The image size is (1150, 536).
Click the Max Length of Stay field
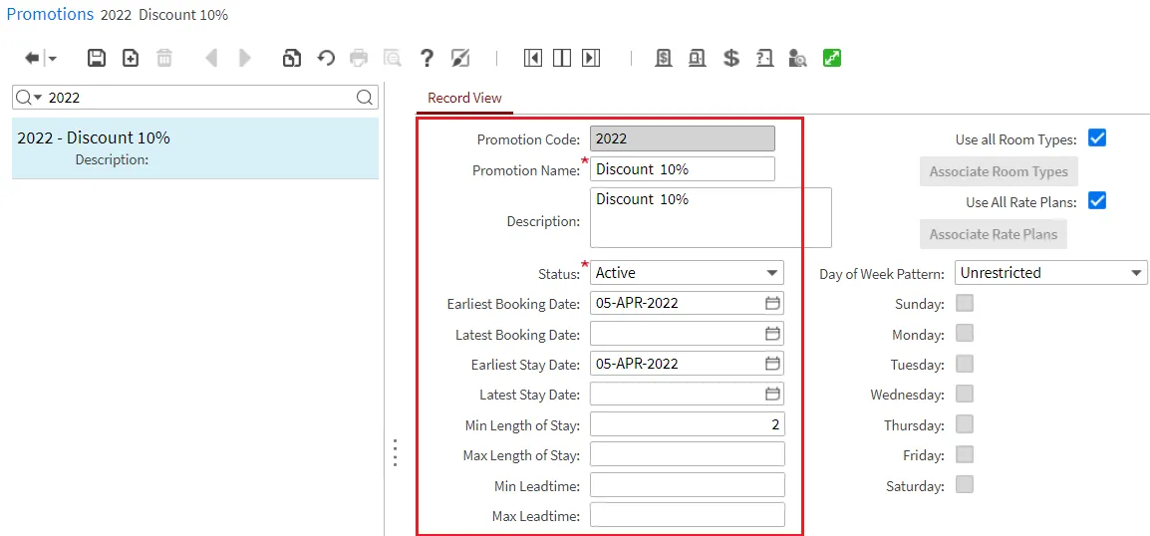[687, 454]
